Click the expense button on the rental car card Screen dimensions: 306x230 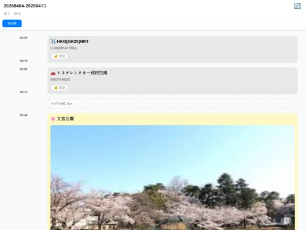pos(59,87)
